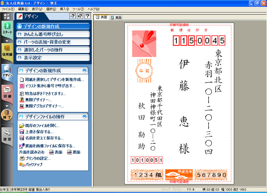This screenshot has height=193, width=267.
Task: Collapse the デザインの新規作成 panel section
Action: click(x=84, y=70)
